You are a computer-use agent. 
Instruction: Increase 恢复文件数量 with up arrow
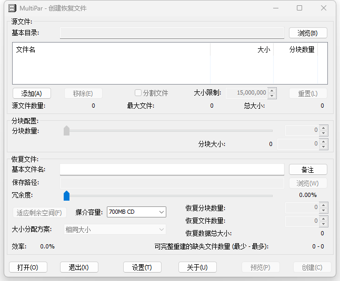[x=324, y=218]
